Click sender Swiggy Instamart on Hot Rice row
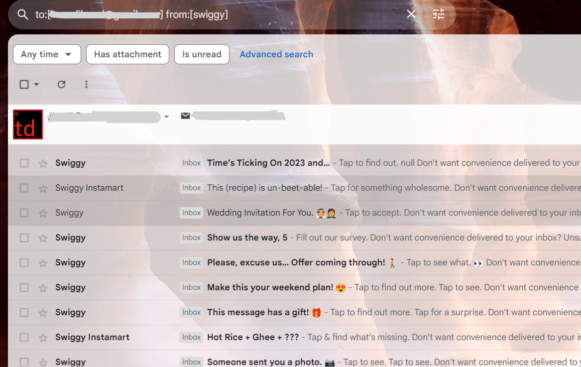Screen dimensions: 581x367 click(x=92, y=337)
